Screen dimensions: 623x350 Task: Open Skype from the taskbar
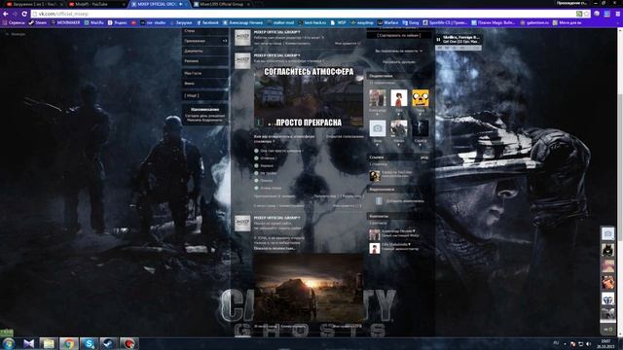(x=89, y=343)
